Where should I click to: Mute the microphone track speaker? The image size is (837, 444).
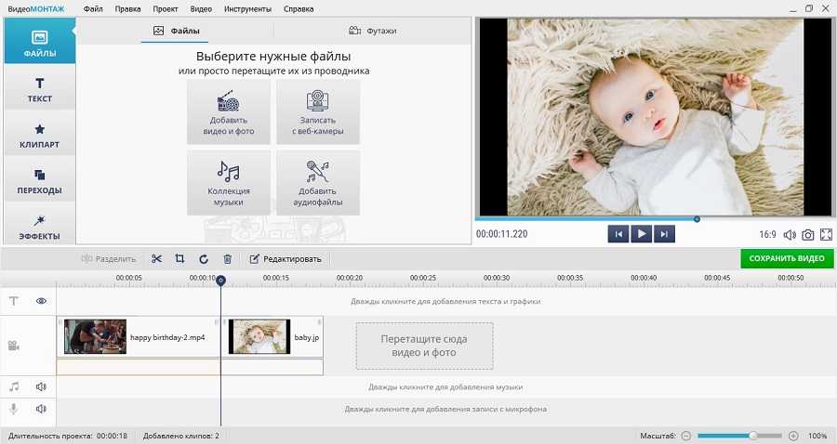(41, 409)
